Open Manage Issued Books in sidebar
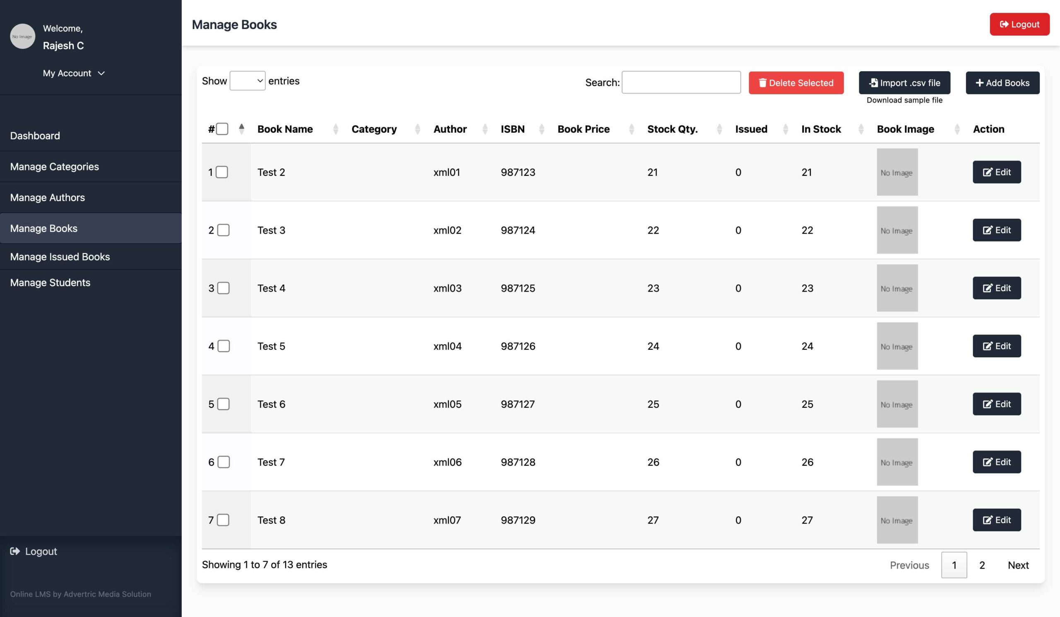This screenshot has width=1060, height=617. click(x=60, y=257)
